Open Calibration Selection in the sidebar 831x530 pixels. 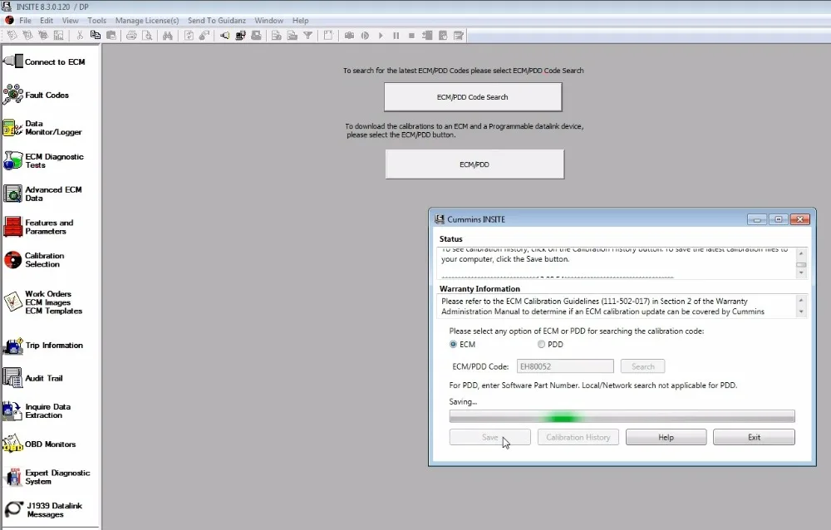coord(34,260)
